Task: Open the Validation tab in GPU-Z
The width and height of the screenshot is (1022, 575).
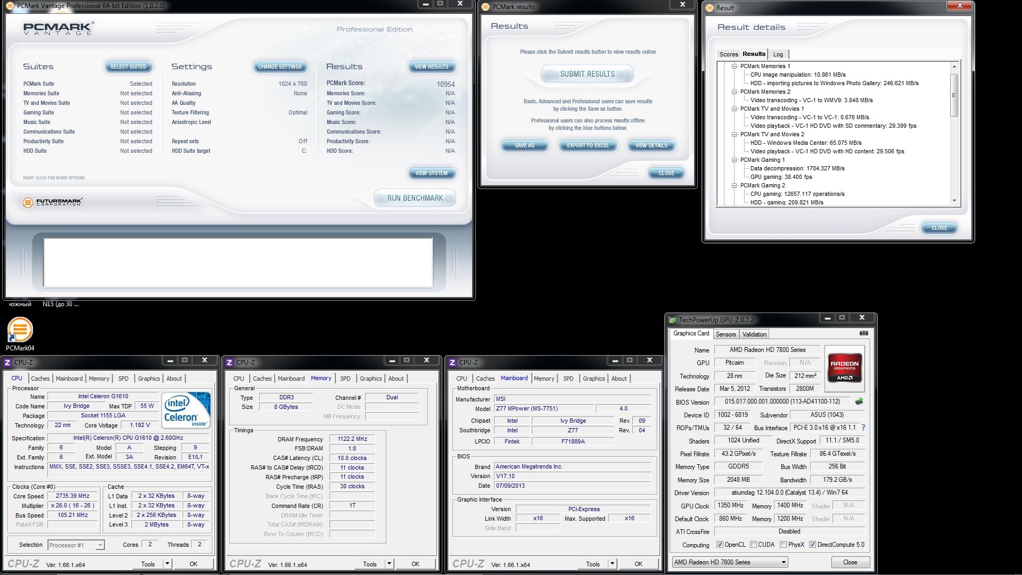Action: (754, 334)
